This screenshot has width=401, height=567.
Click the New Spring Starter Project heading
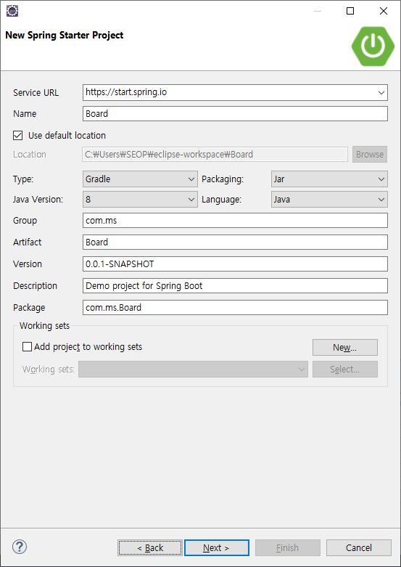click(x=65, y=35)
